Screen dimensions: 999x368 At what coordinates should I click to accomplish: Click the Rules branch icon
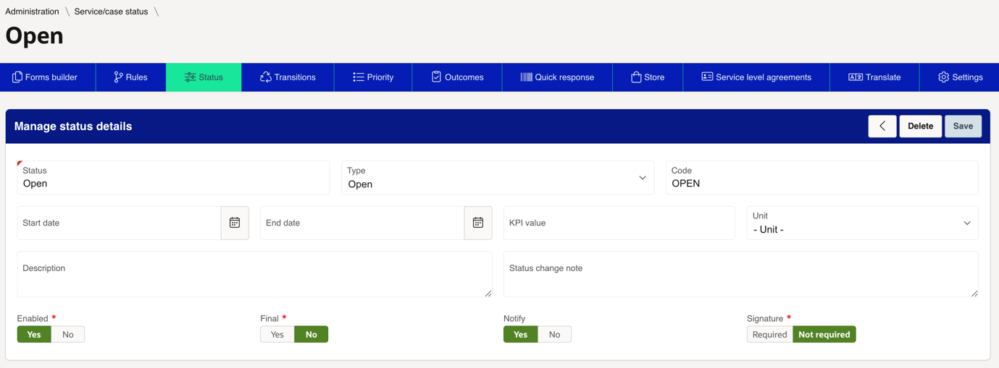(118, 77)
